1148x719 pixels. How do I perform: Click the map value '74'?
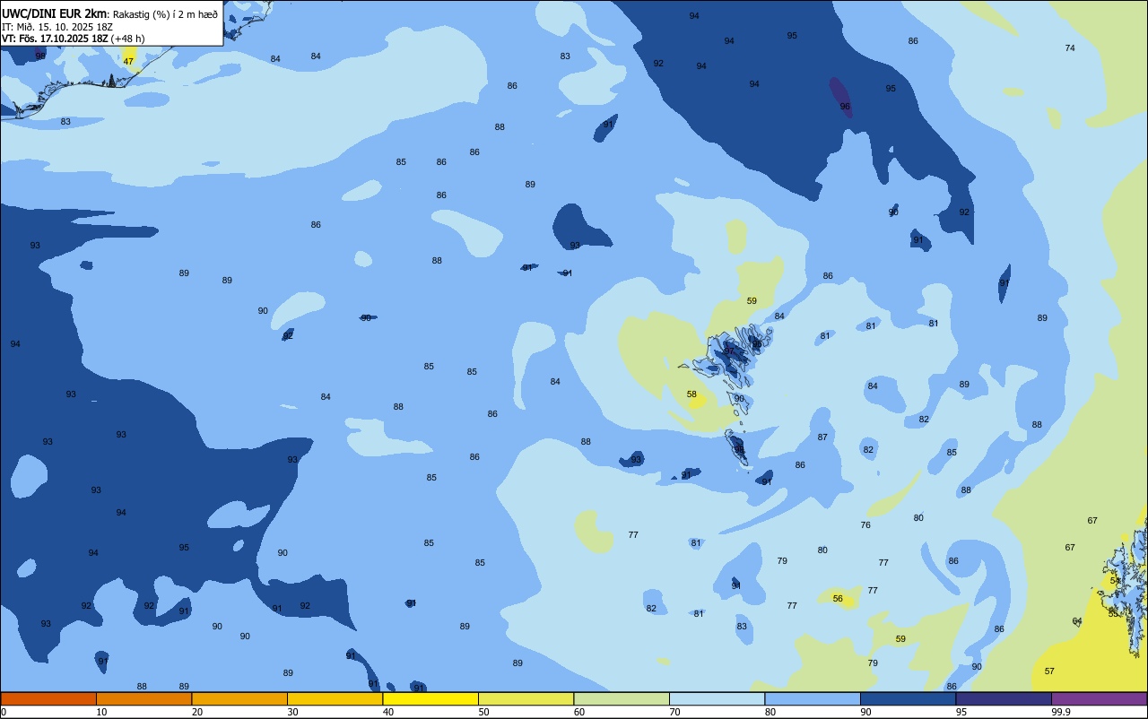point(1070,48)
